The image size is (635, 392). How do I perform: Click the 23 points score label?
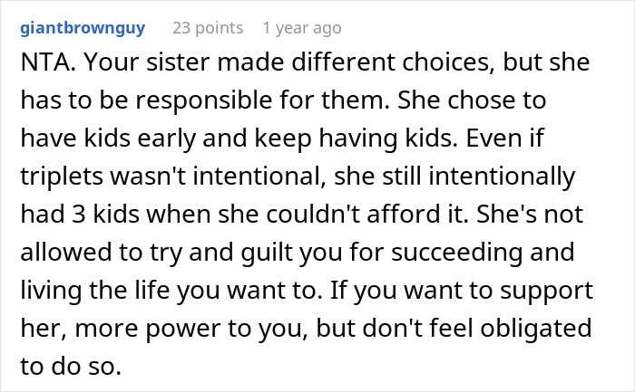tap(209, 28)
